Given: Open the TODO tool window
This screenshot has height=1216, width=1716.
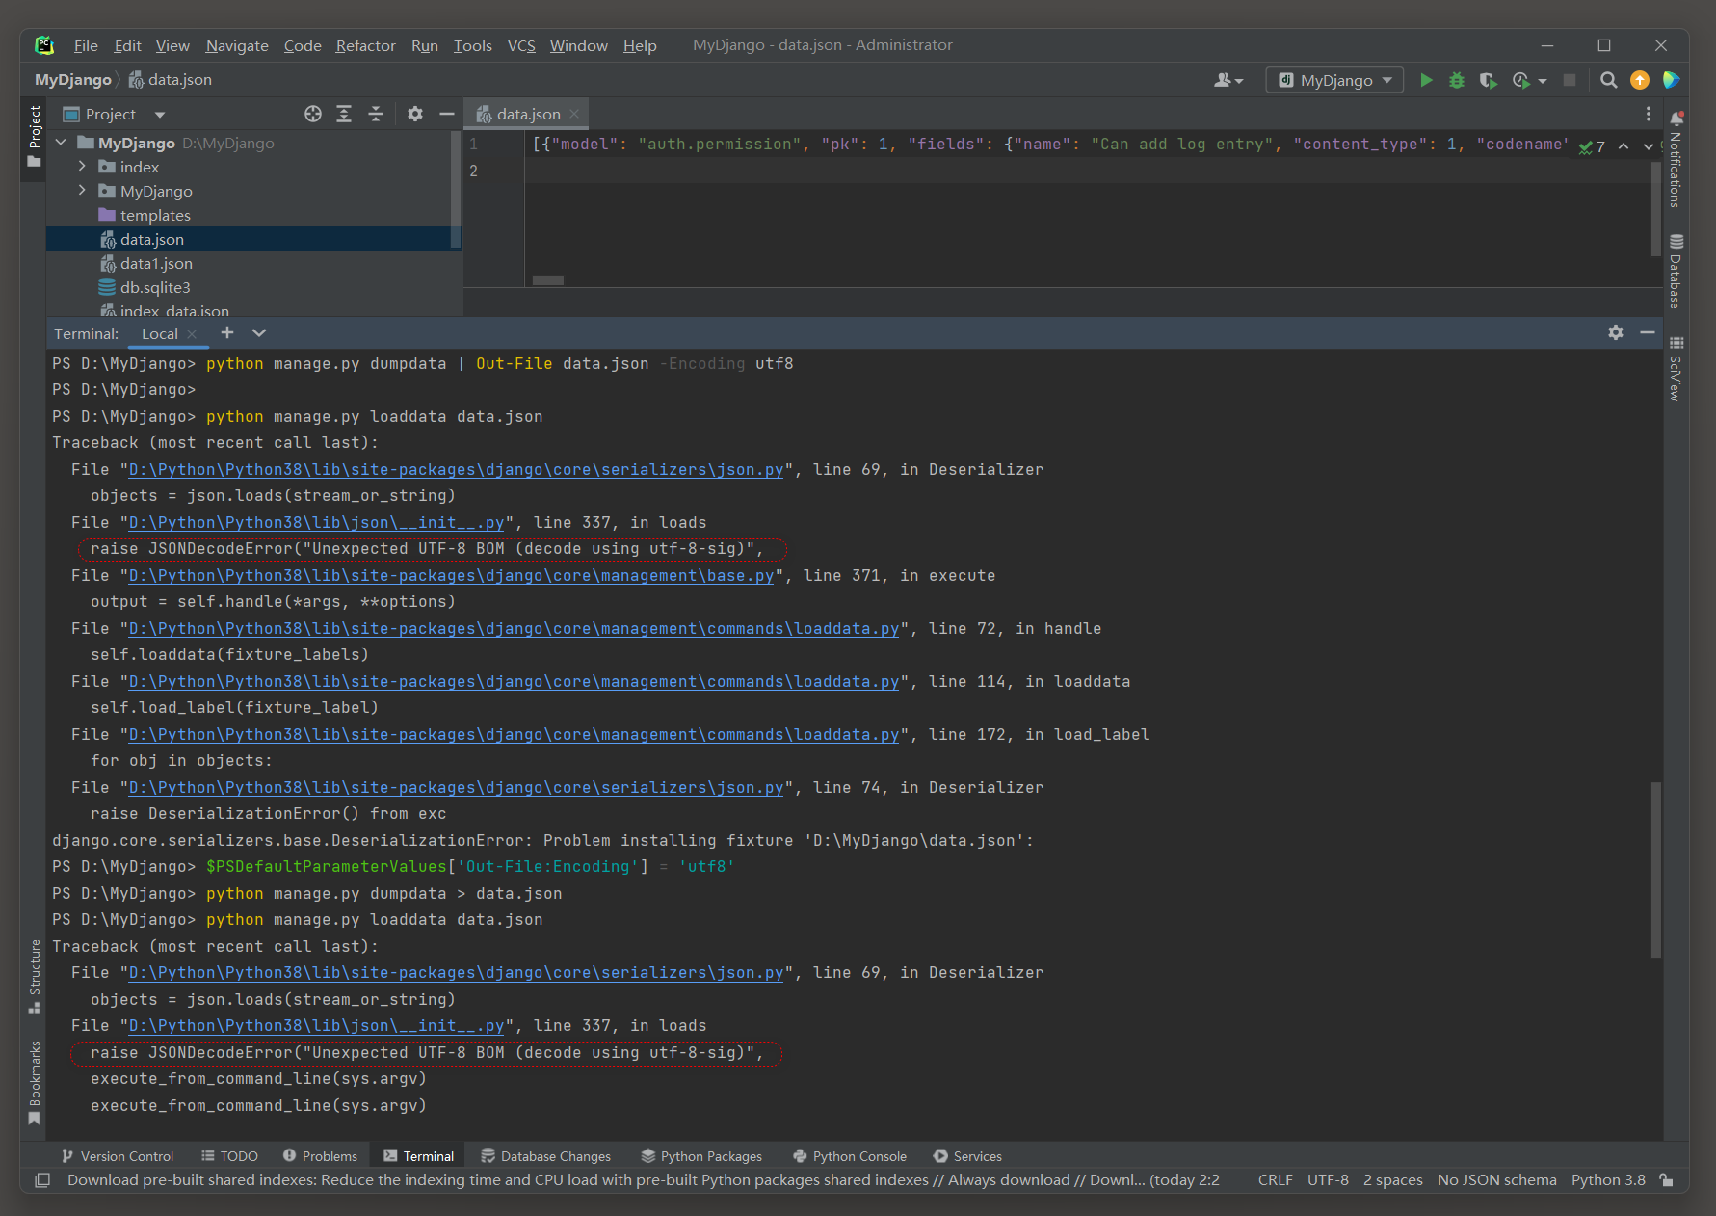Looking at the screenshot, I should (x=229, y=1155).
